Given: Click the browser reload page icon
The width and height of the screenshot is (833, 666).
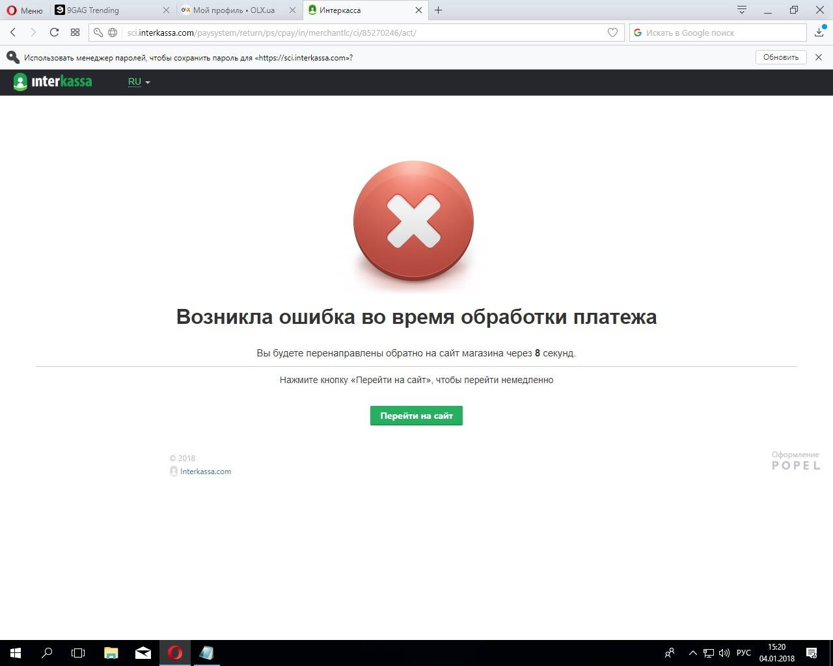Looking at the screenshot, I should tap(54, 33).
